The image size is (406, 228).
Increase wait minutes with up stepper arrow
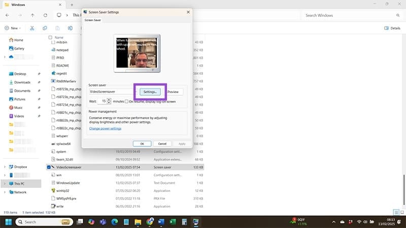pyautogui.click(x=109, y=100)
